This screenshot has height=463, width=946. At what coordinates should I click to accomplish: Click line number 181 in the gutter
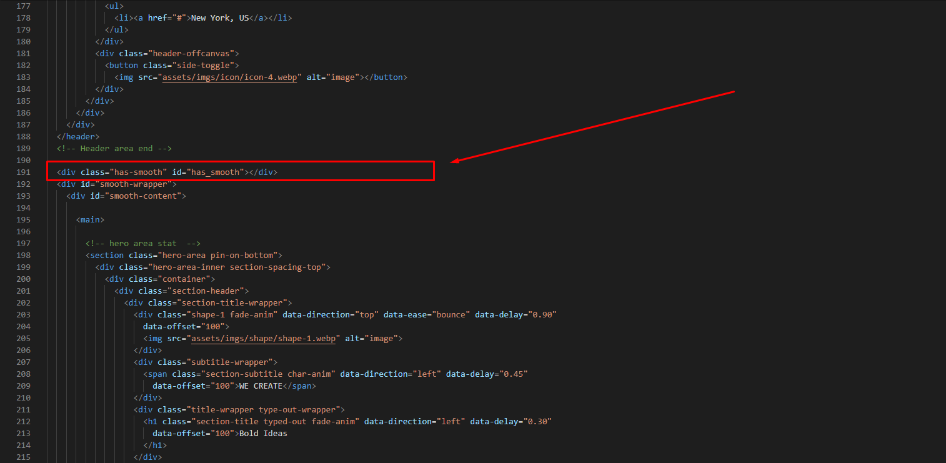click(x=22, y=53)
